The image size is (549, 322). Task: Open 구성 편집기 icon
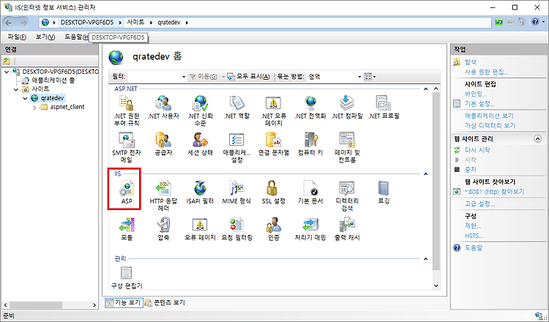click(x=127, y=277)
